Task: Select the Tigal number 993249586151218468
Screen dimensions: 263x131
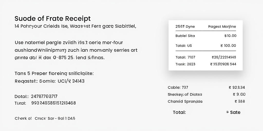Action: (53, 103)
